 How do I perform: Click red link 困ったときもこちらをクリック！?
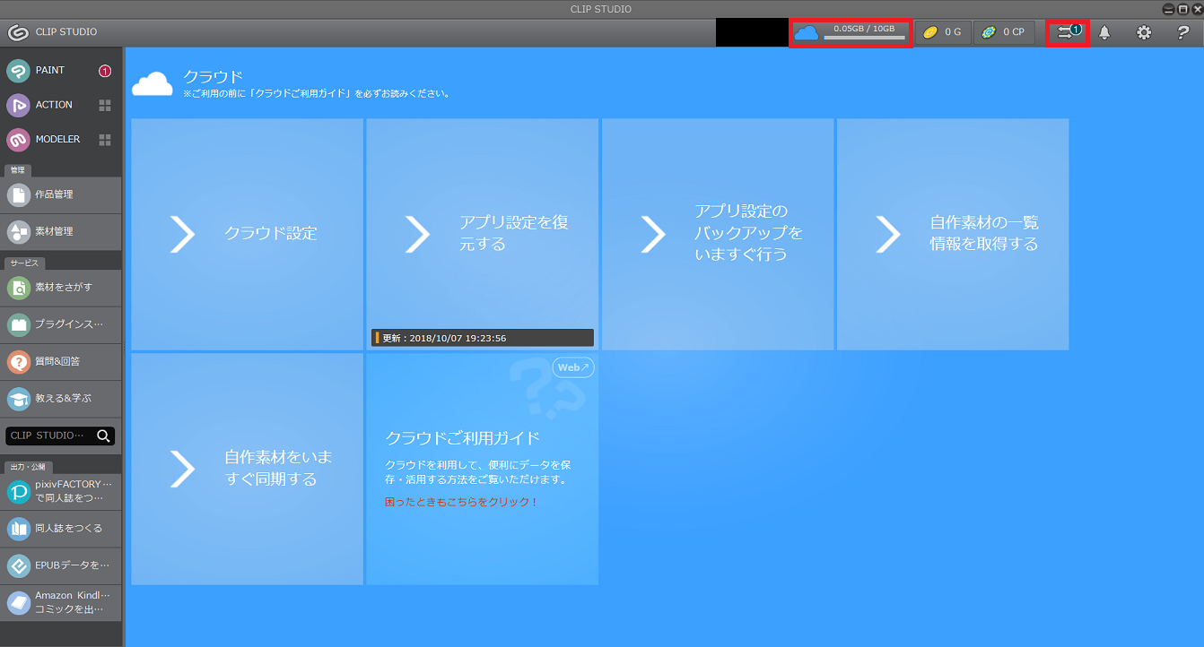click(461, 502)
